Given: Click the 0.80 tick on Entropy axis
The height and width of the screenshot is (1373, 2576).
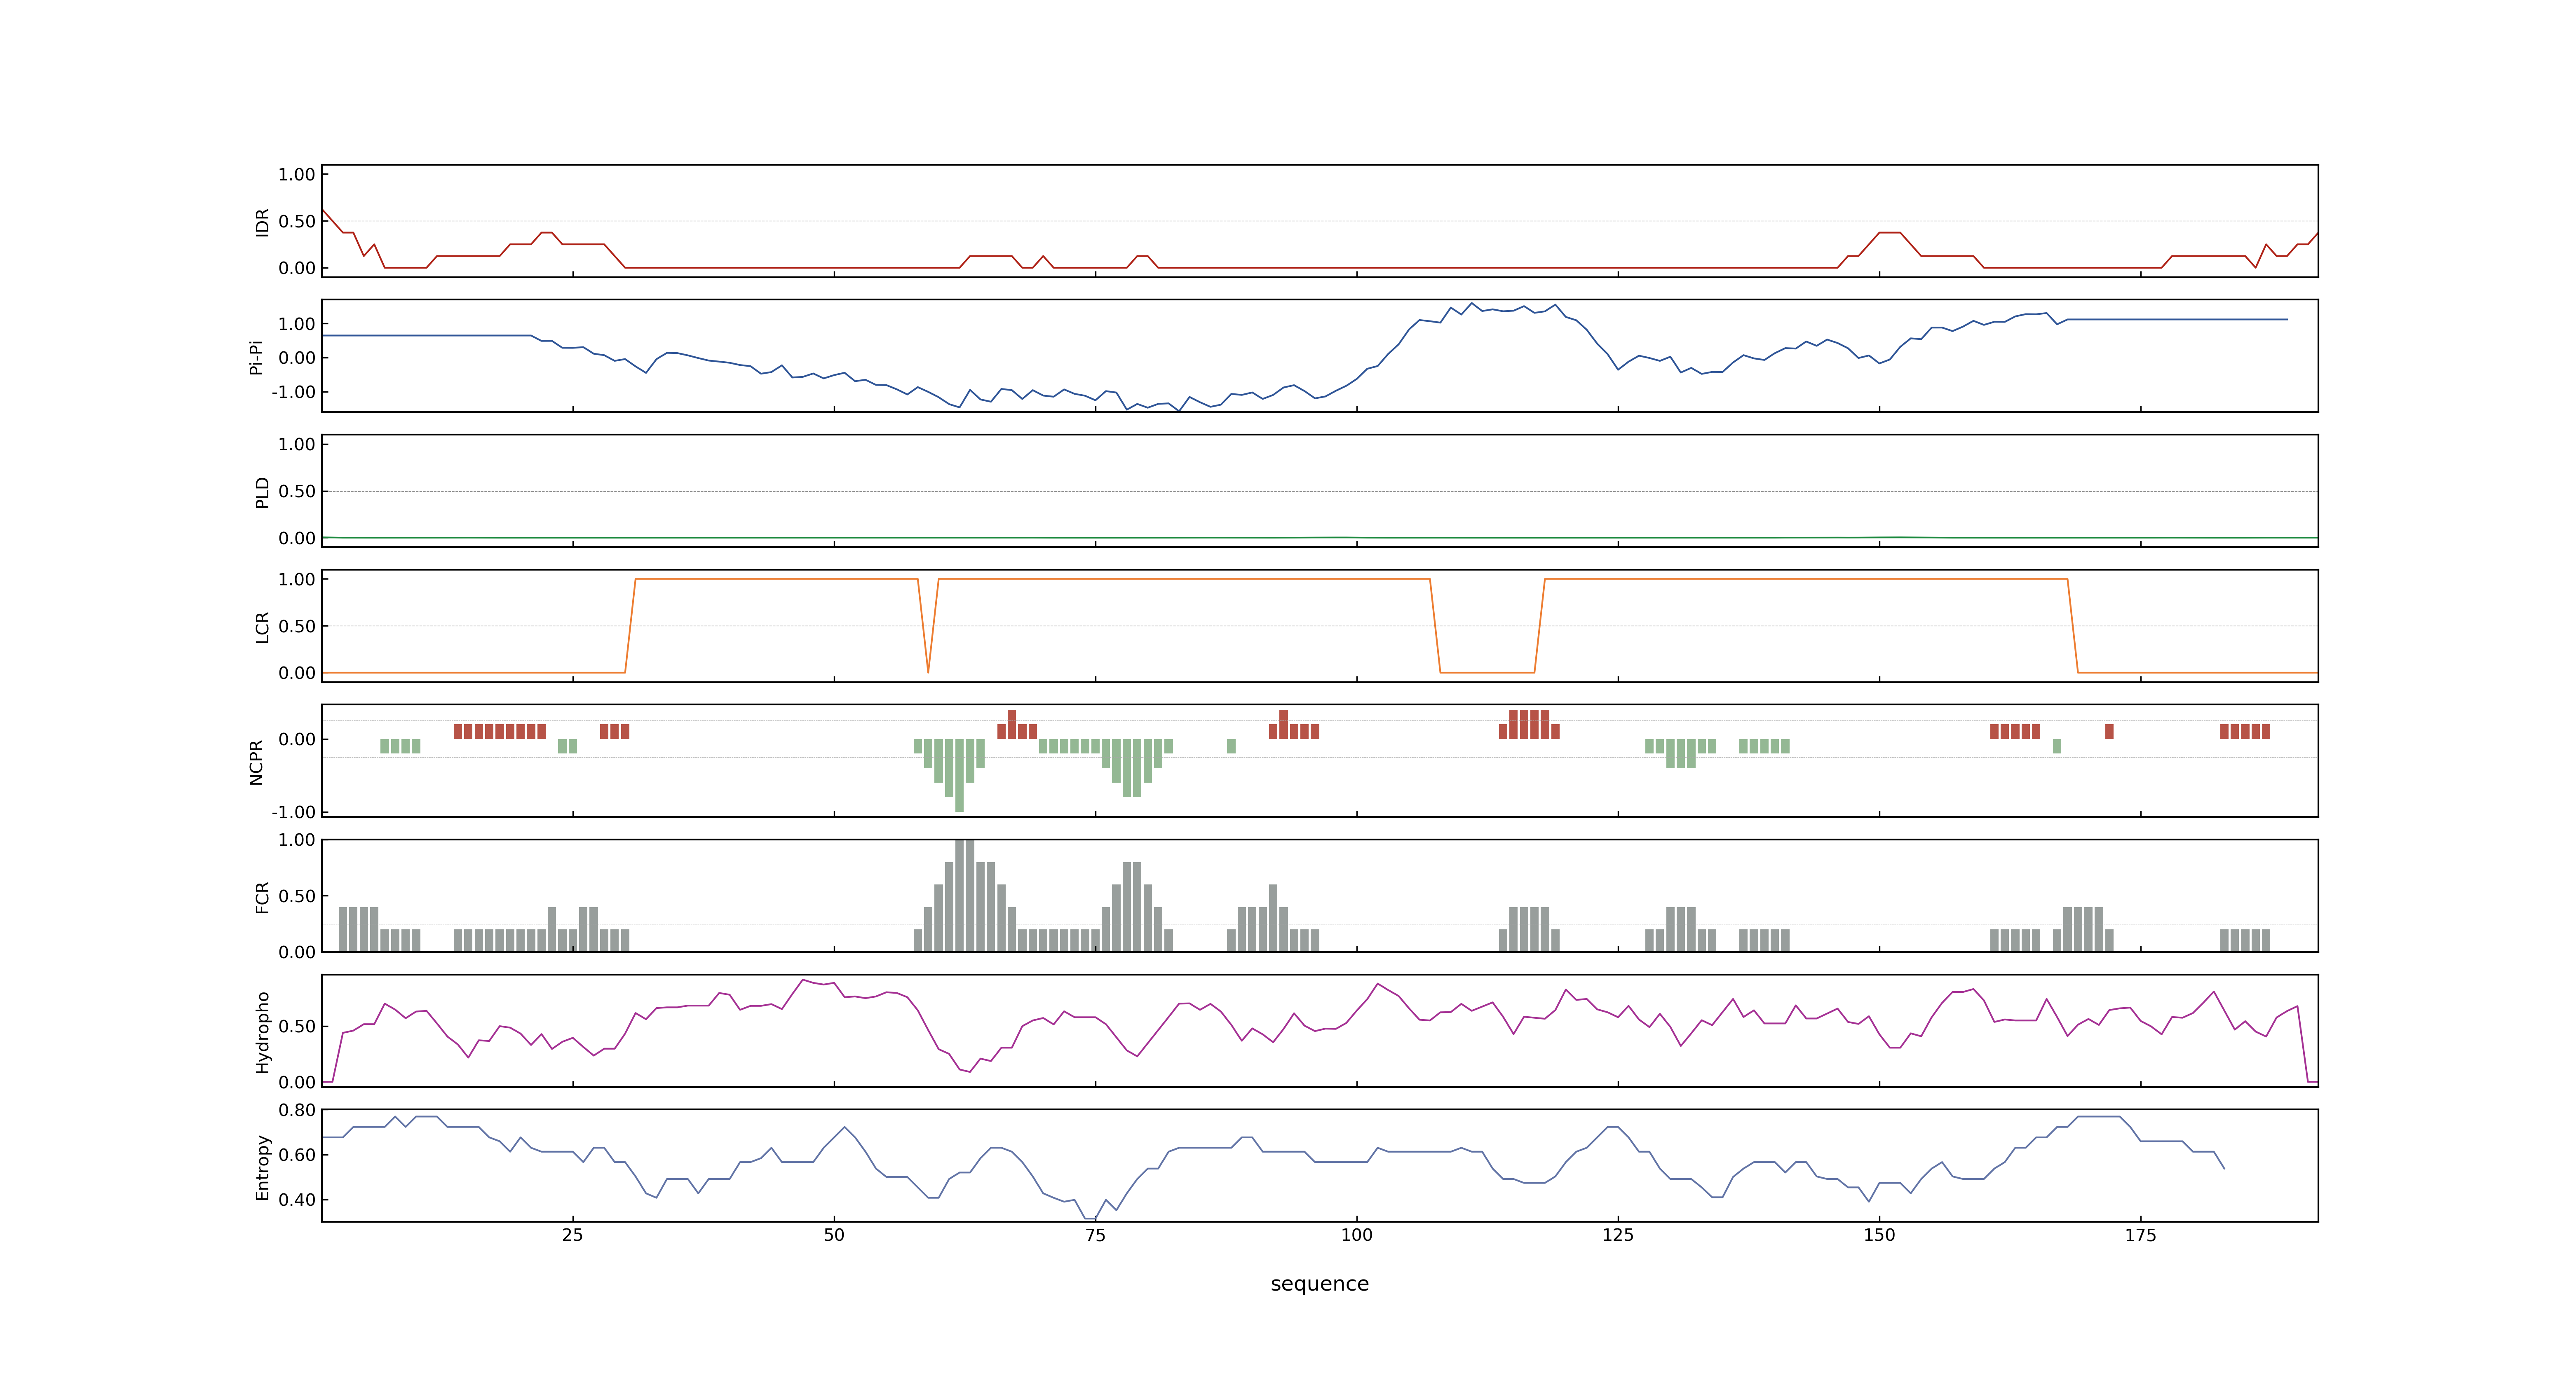Looking at the screenshot, I should pos(297,1110).
